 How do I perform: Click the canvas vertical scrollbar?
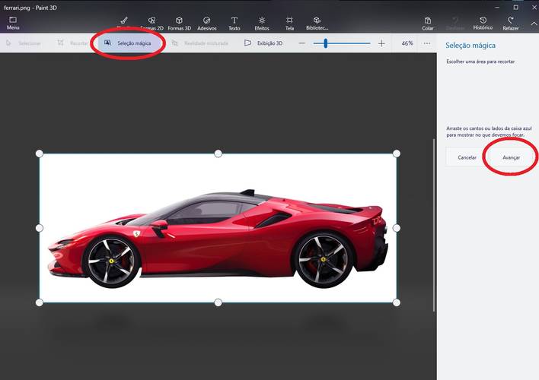[x=434, y=225]
